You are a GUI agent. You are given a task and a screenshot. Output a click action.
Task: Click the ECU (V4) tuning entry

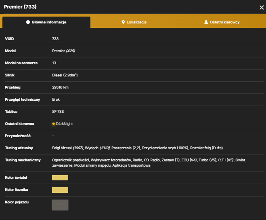tap(189, 160)
